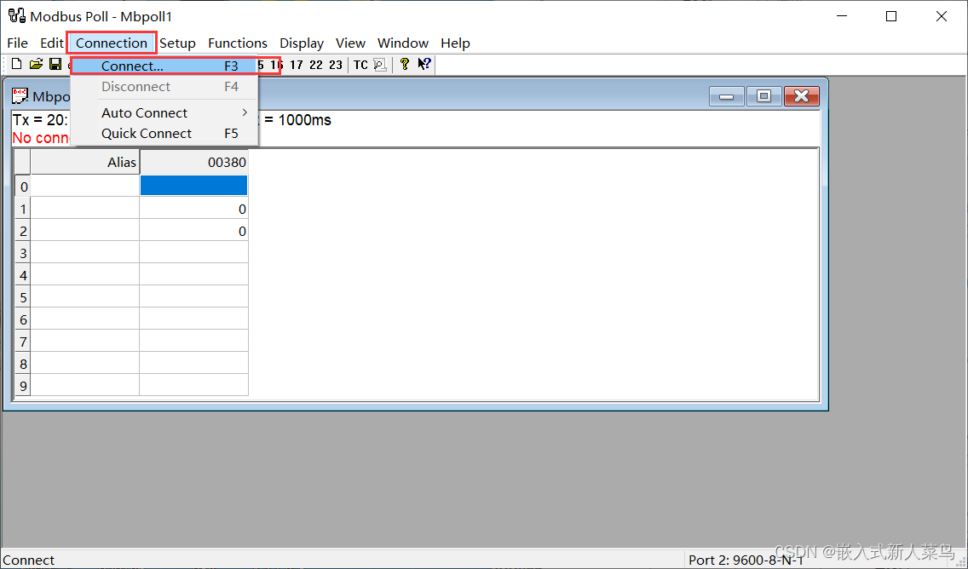Image resolution: width=968 pixels, height=569 pixels.
Task: Click the New document toolbar icon
Action: [17, 64]
